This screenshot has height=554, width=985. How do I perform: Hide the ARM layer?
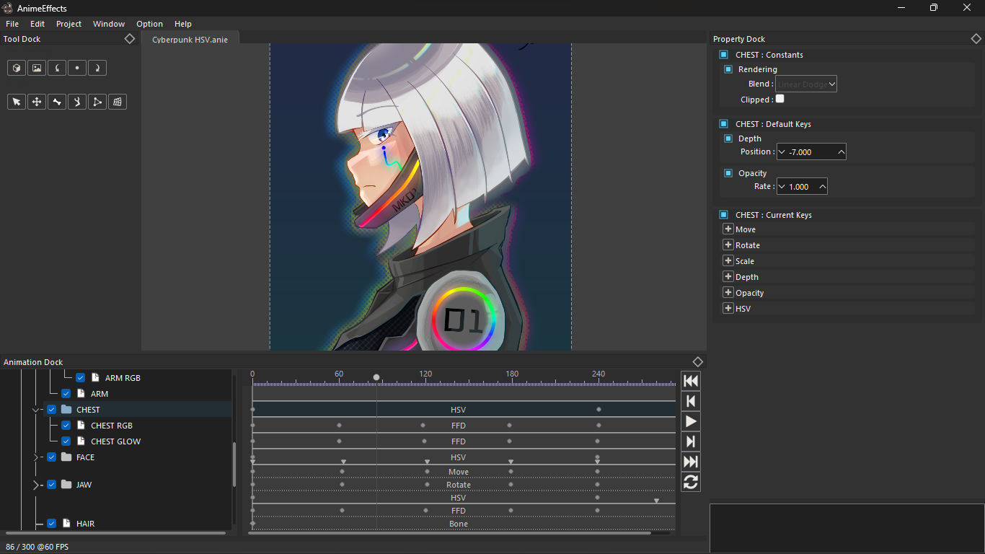66,394
